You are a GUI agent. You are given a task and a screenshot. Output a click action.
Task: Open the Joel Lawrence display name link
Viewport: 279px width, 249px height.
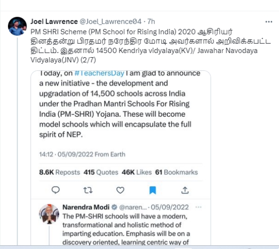point(54,21)
